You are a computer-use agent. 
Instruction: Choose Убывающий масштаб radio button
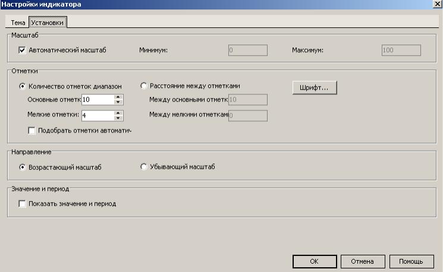[143, 167]
